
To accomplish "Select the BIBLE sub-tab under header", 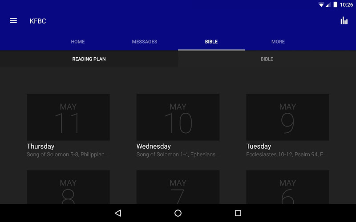I will coord(267,59).
